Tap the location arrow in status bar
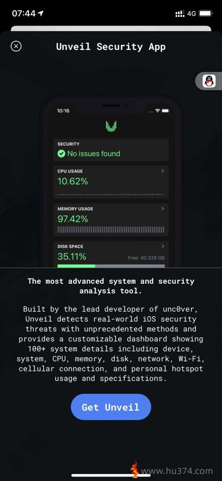The image size is (222, 481). tap(41, 13)
